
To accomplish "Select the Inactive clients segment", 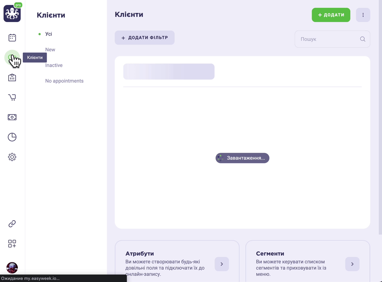I will (x=54, y=65).
